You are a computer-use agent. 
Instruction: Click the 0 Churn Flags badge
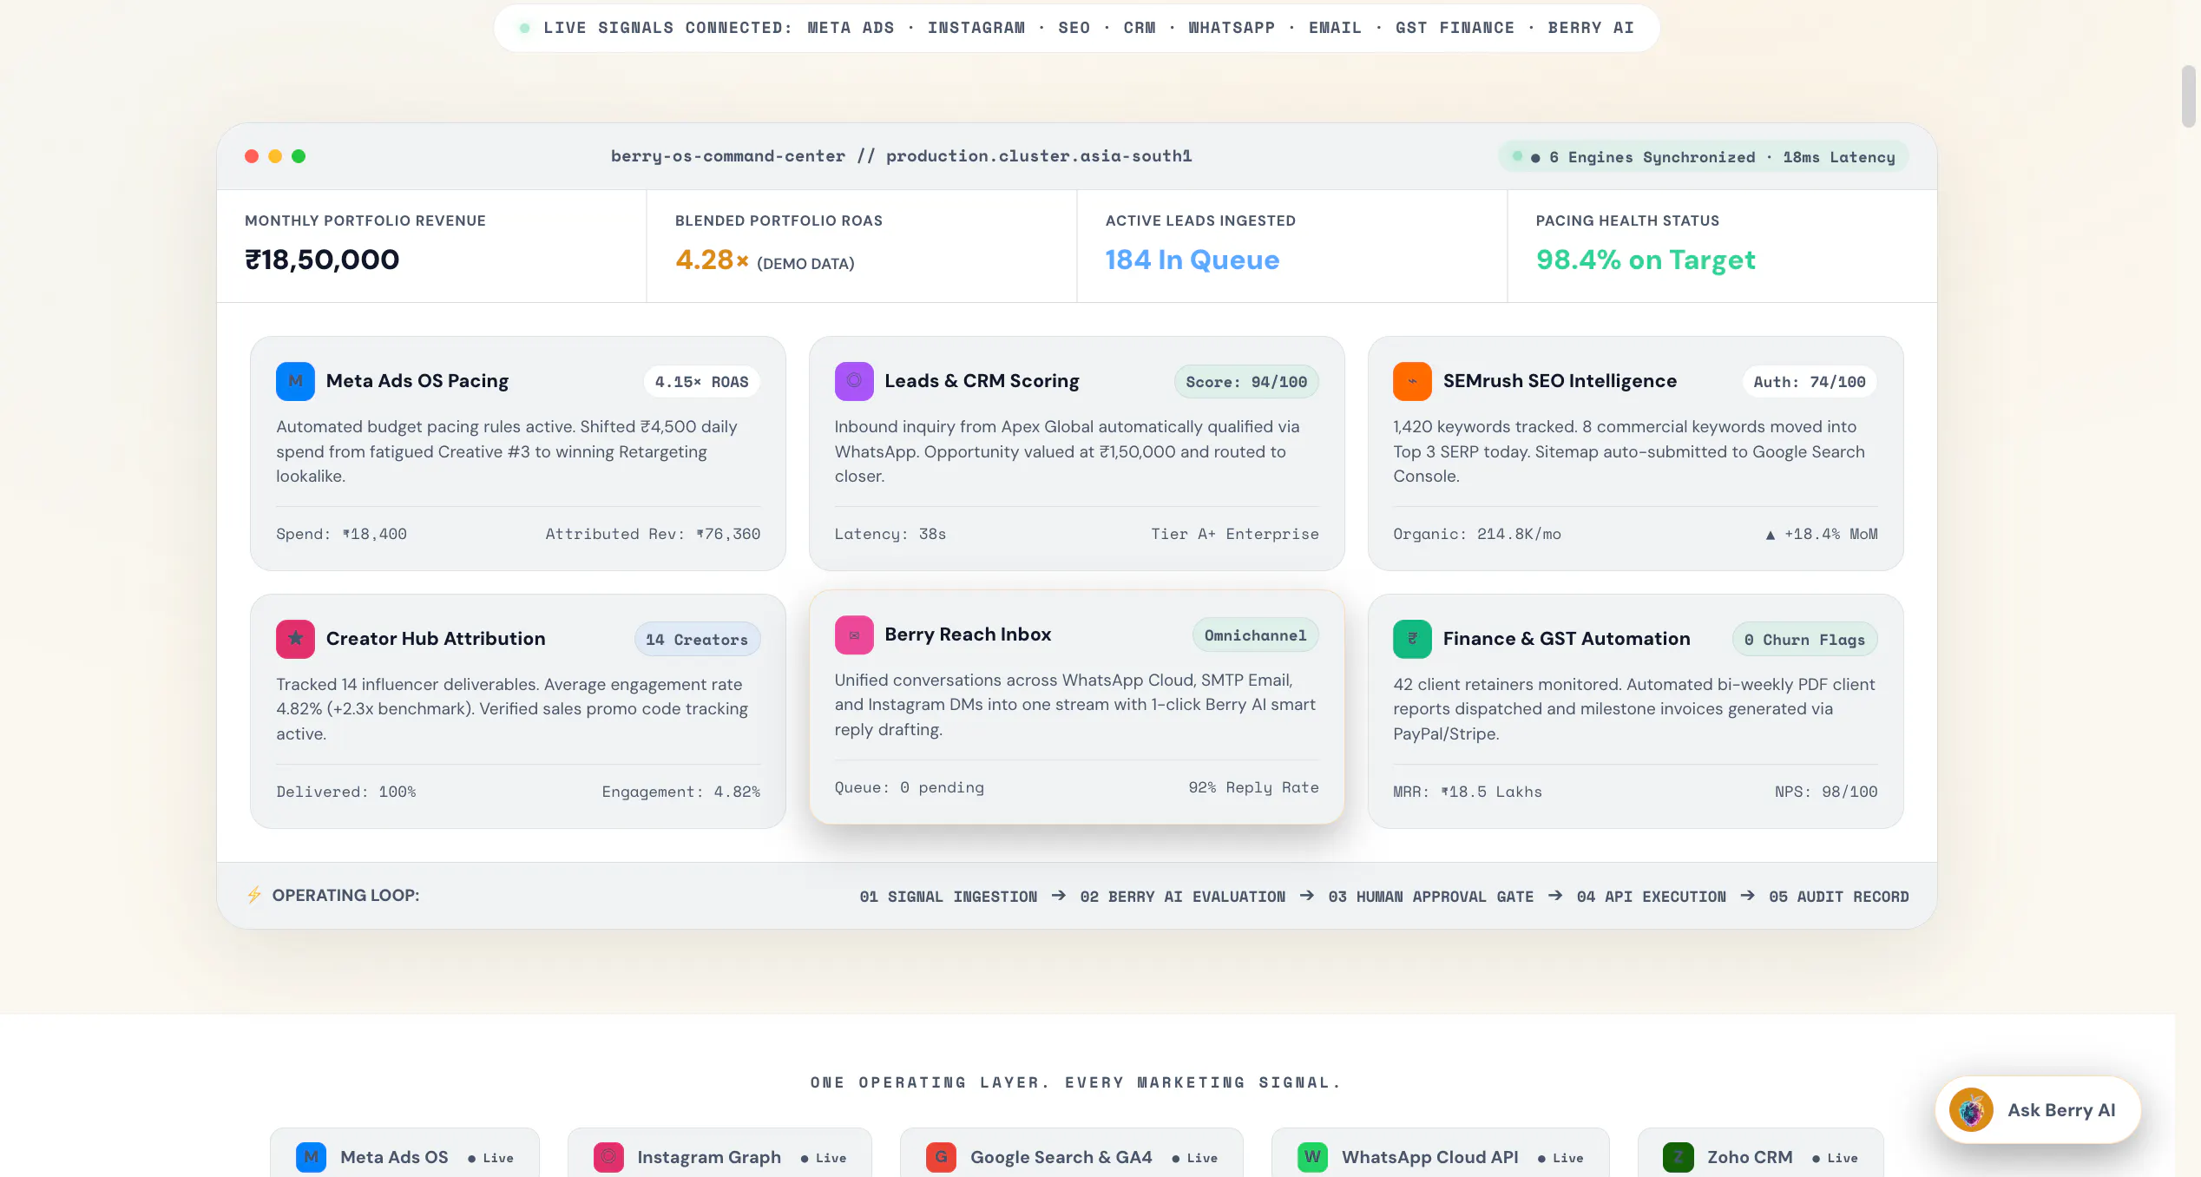click(1804, 640)
